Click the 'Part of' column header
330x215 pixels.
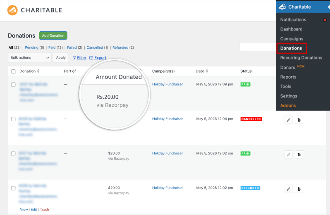click(69, 71)
